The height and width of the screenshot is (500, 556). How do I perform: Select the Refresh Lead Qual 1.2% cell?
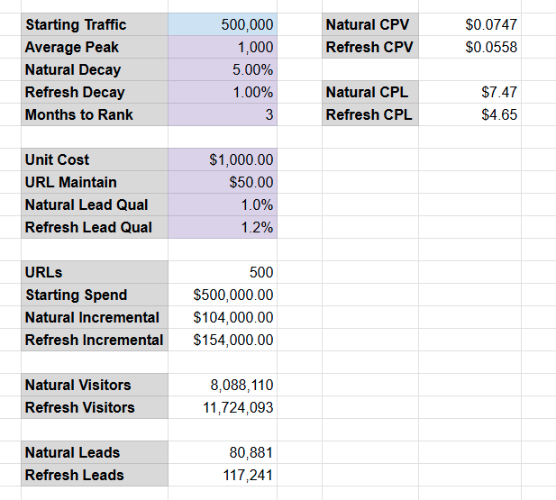pos(223,228)
